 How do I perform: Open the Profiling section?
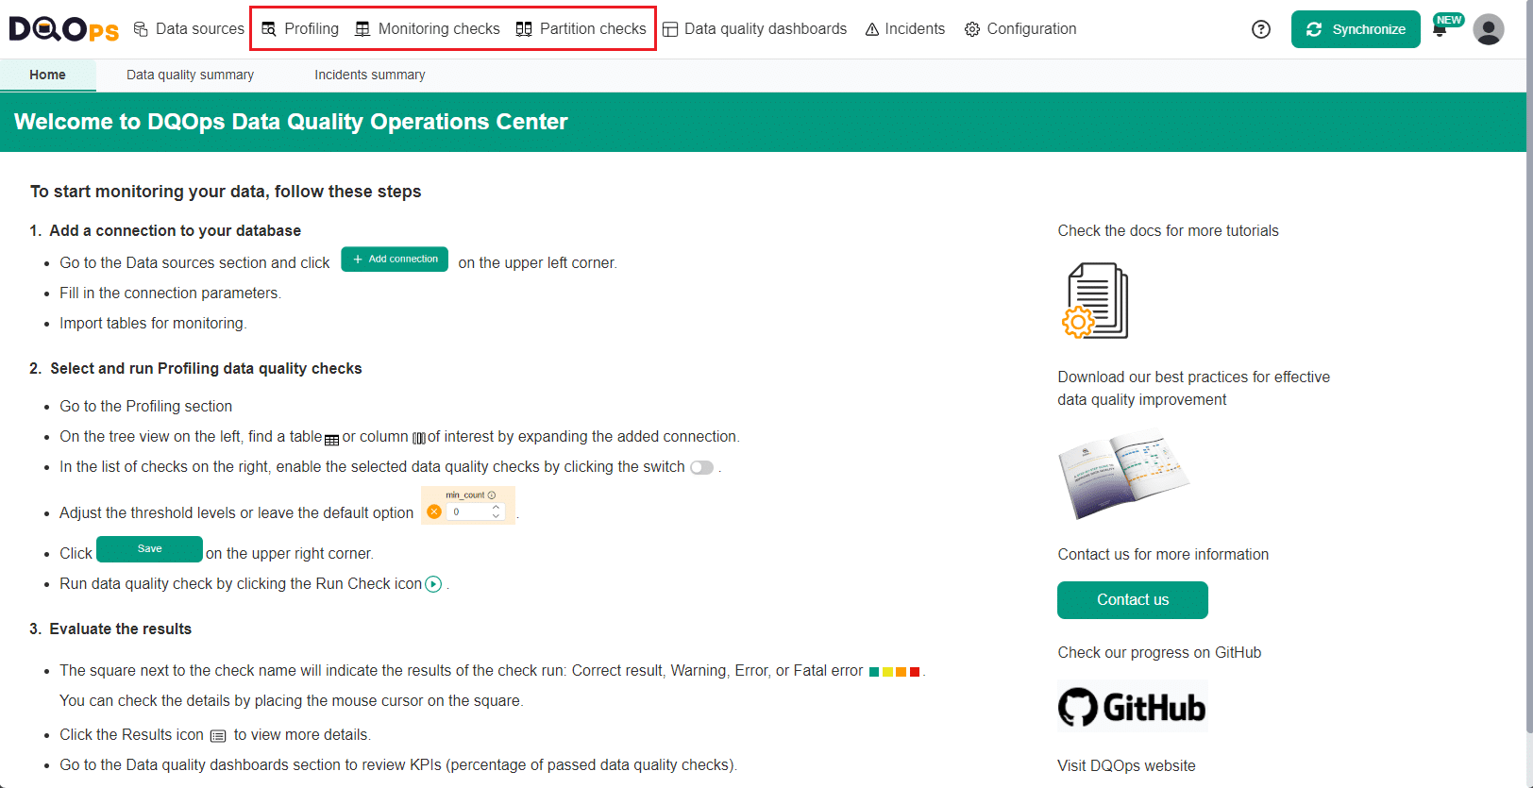(x=300, y=29)
